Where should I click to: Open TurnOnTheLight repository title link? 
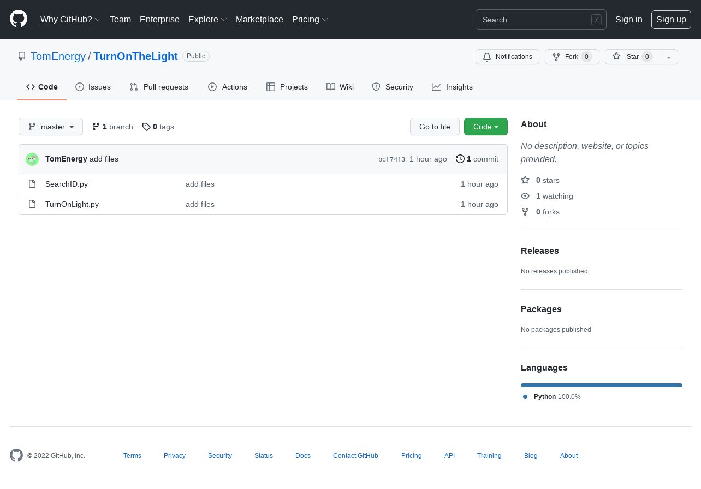click(135, 56)
